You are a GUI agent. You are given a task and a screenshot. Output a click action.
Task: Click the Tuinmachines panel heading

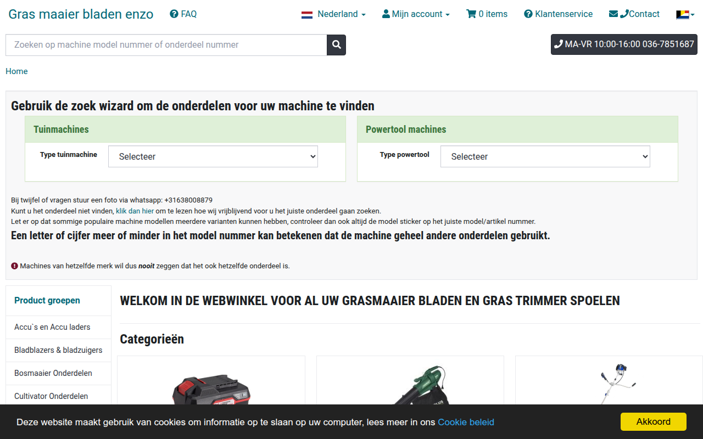61,130
